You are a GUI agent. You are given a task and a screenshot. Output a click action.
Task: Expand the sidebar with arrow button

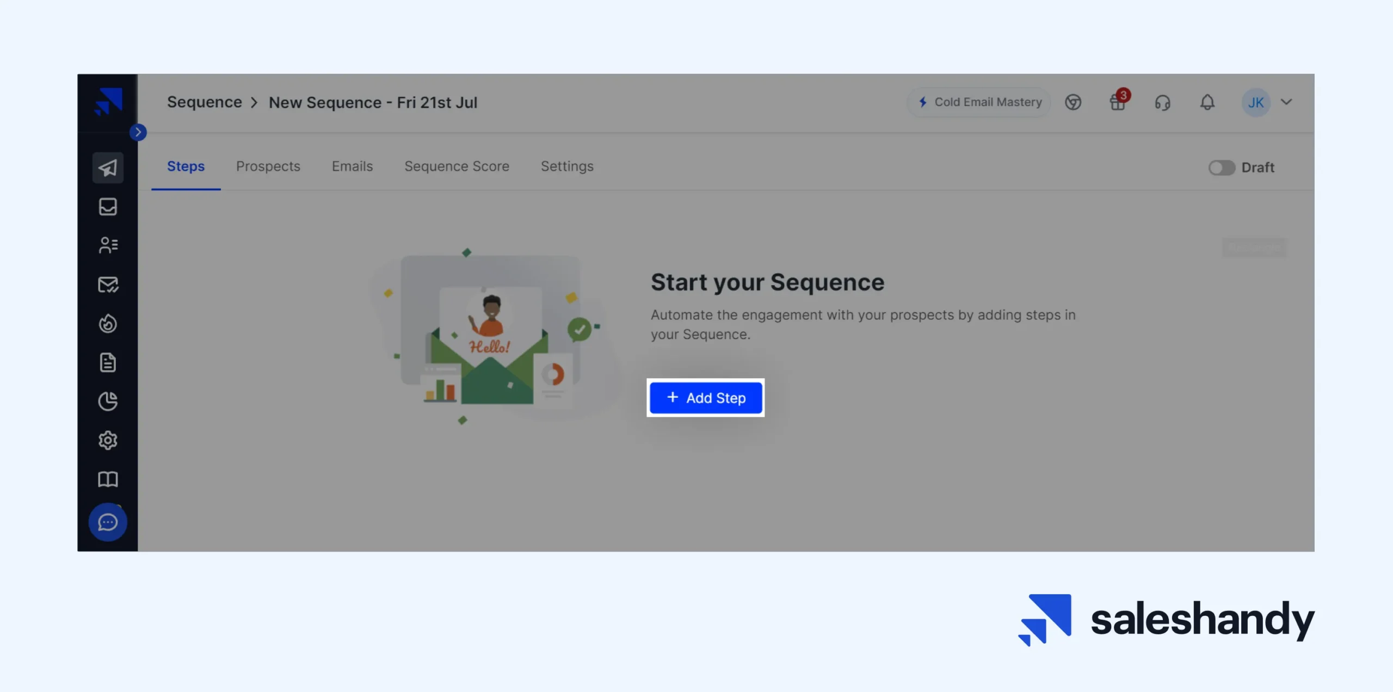click(138, 132)
